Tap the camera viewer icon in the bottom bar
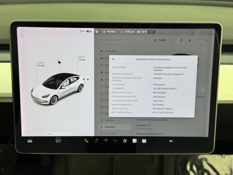 135,141
